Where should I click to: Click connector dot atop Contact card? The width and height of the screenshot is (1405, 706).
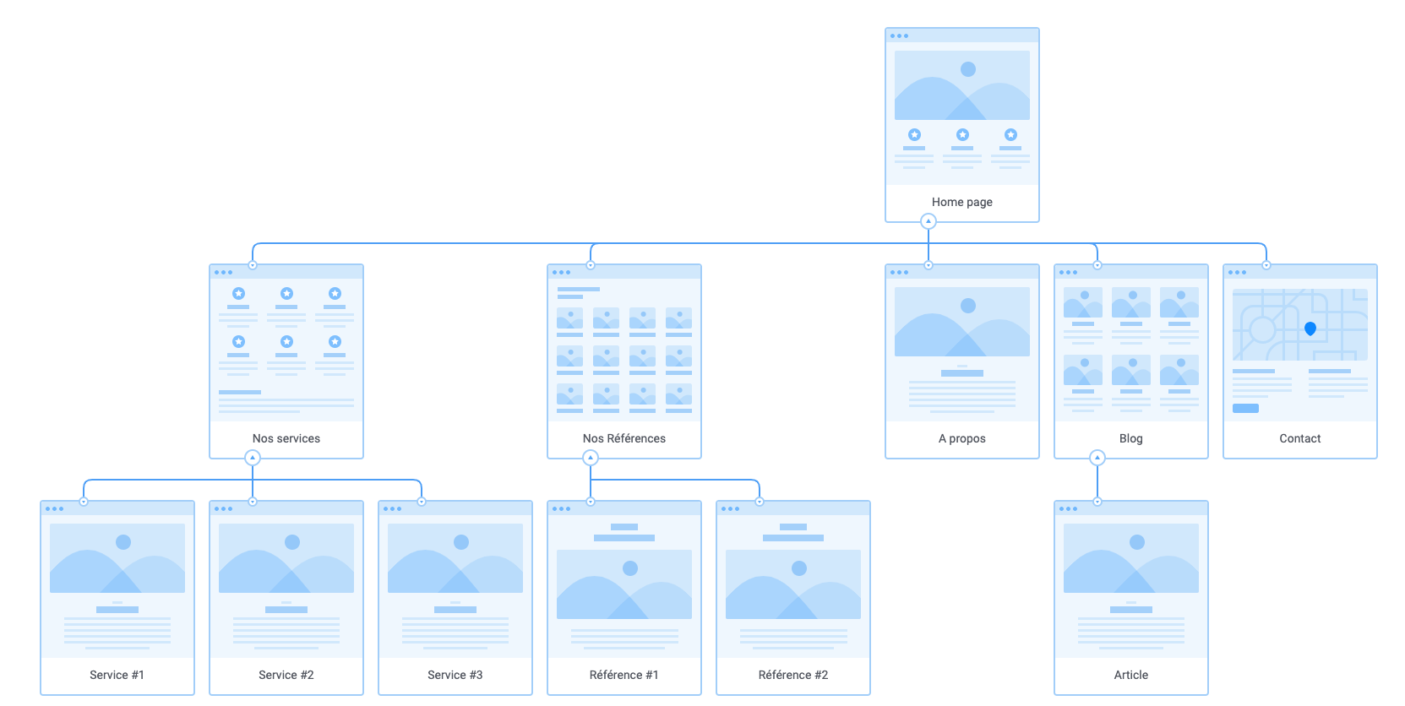pos(1266,265)
